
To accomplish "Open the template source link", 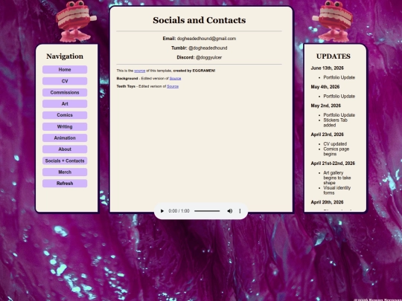I will click(140, 71).
